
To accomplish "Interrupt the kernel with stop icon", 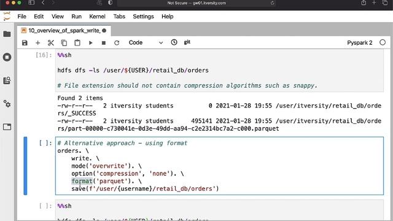I will 104,43.
